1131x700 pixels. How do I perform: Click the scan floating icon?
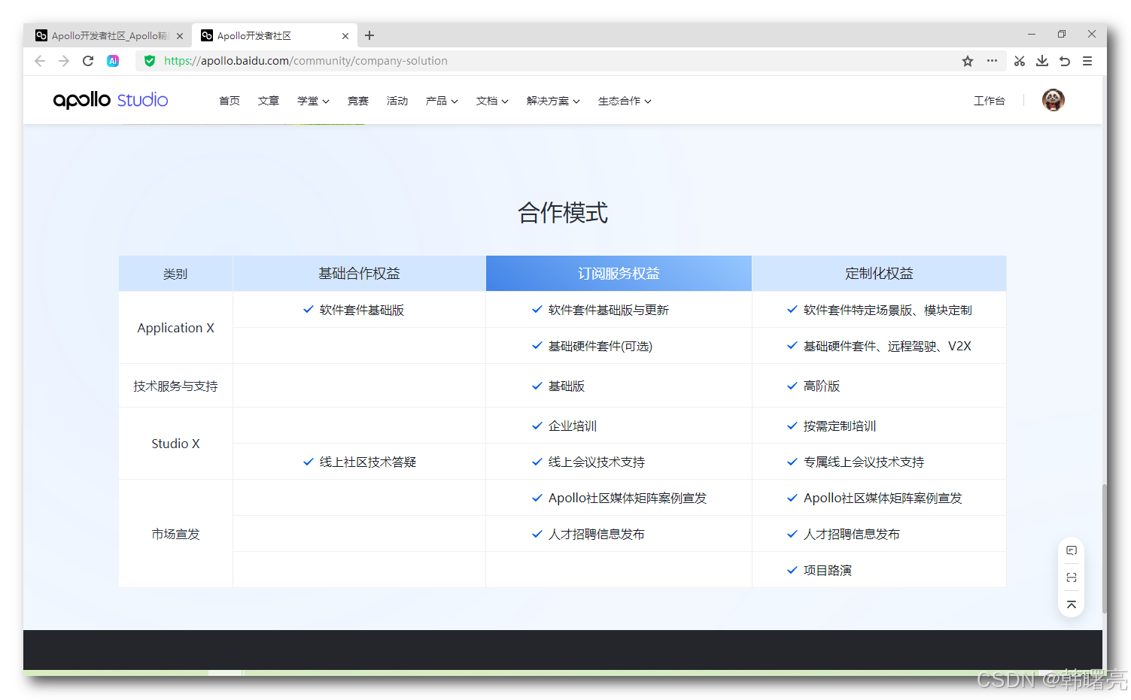(1072, 577)
